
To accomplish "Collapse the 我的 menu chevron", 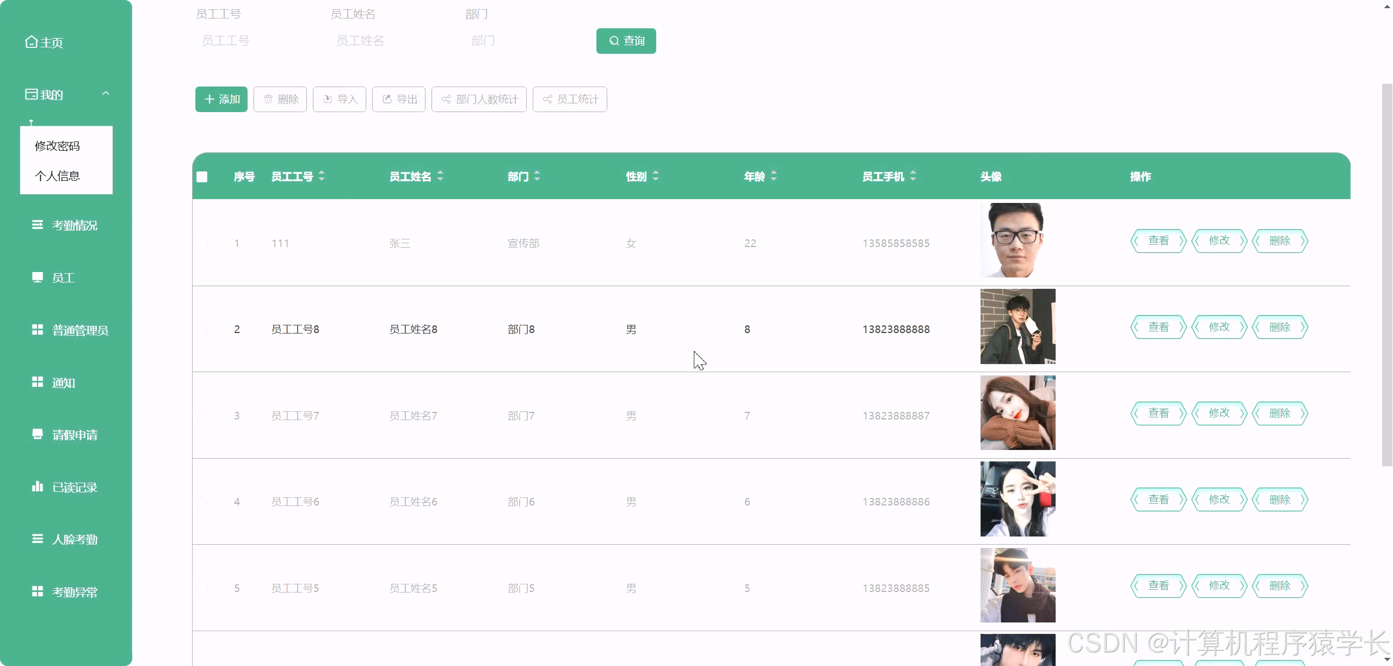I will click(x=106, y=94).
